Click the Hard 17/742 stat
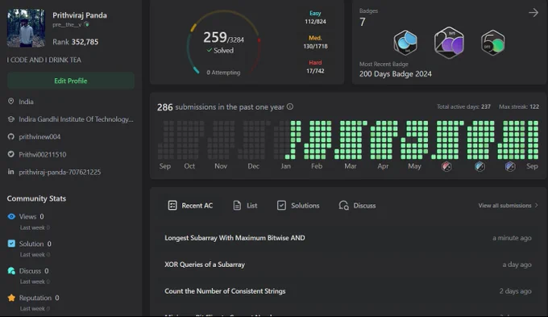The width and height of the screenshot is (548, 317). pos(315,67)
